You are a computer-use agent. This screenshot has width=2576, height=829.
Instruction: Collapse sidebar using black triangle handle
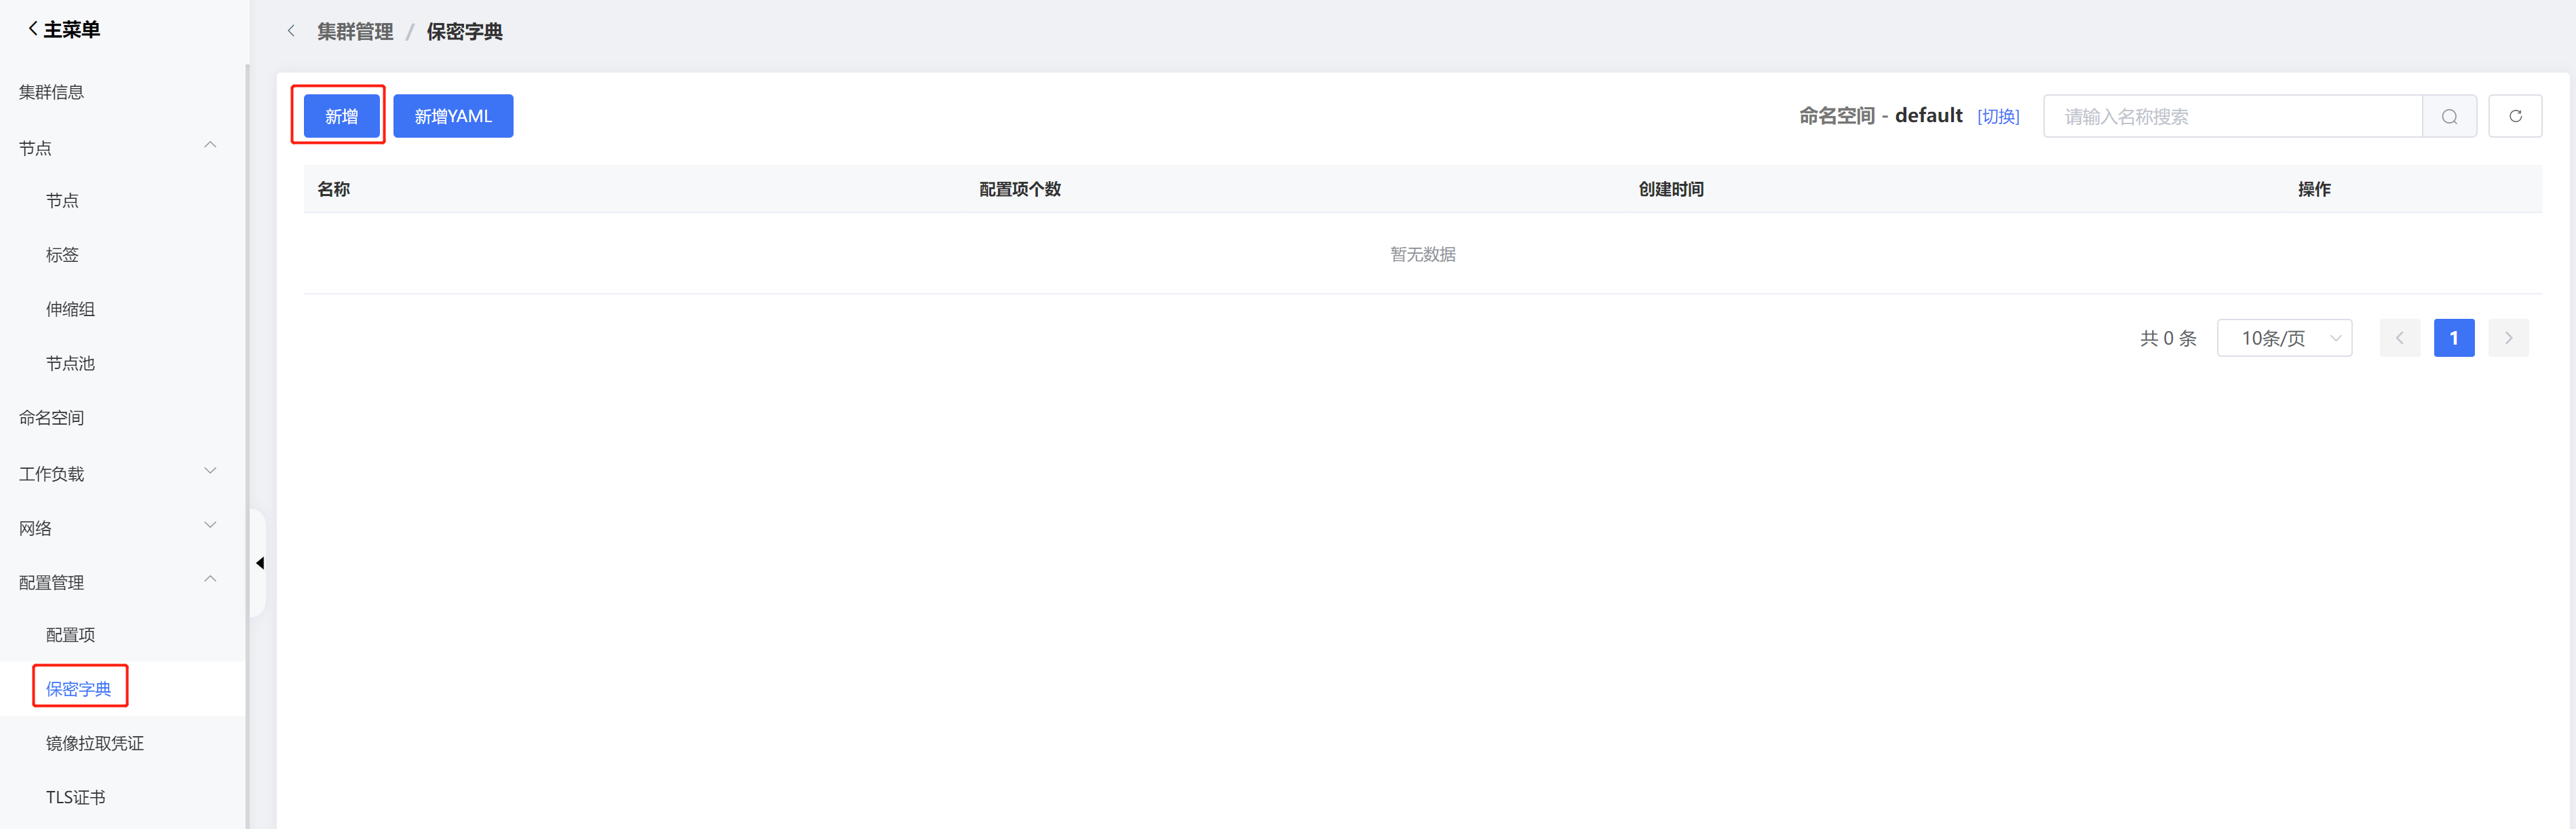click(260, 563)
